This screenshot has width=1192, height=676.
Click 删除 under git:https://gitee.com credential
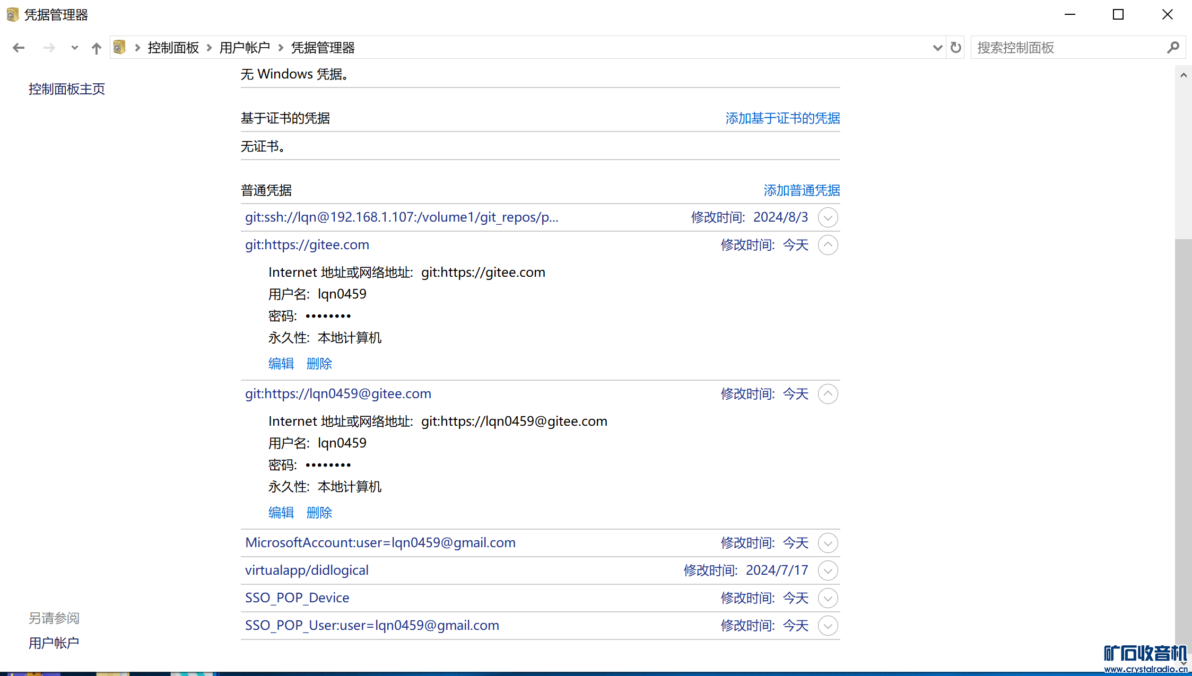coord(319,364)
